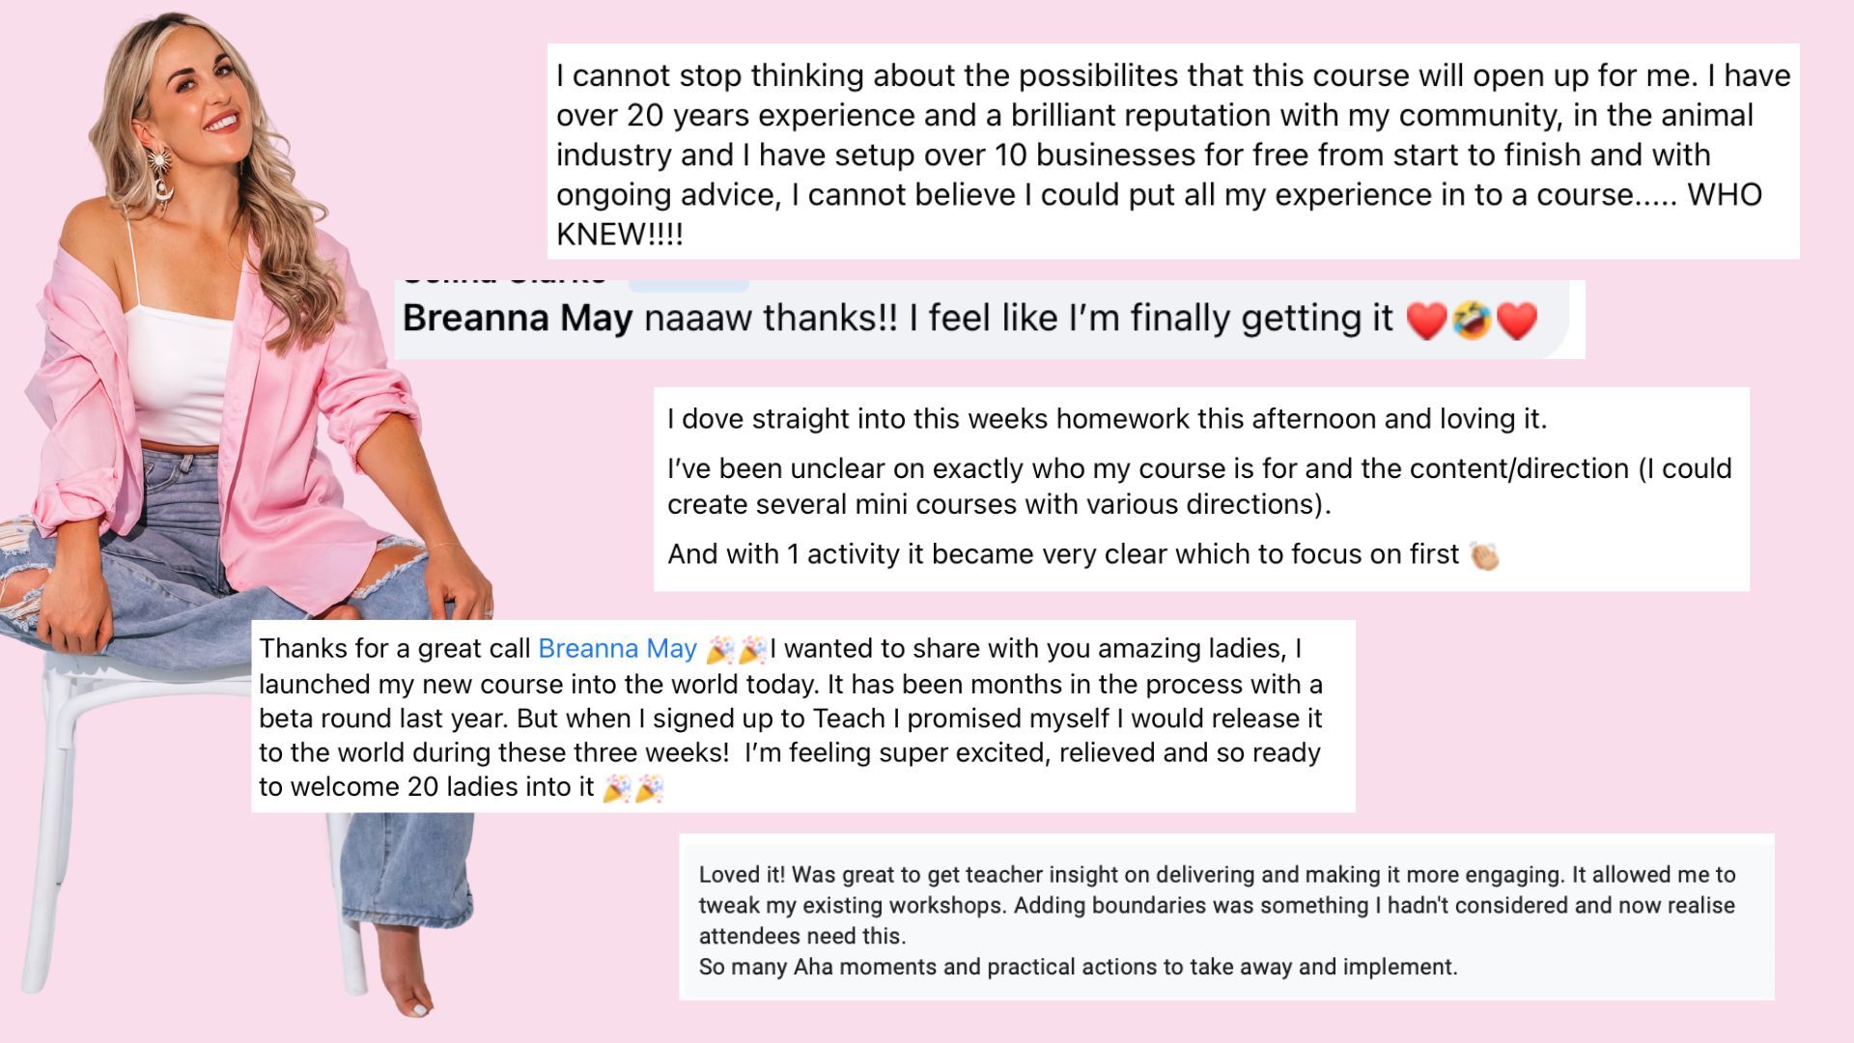Image resolution: width=1854 pixels, height=1043 pixels.
Task: Click 'I dove straight into this weeks homework' line
Action: click(x=1107, y=419)
